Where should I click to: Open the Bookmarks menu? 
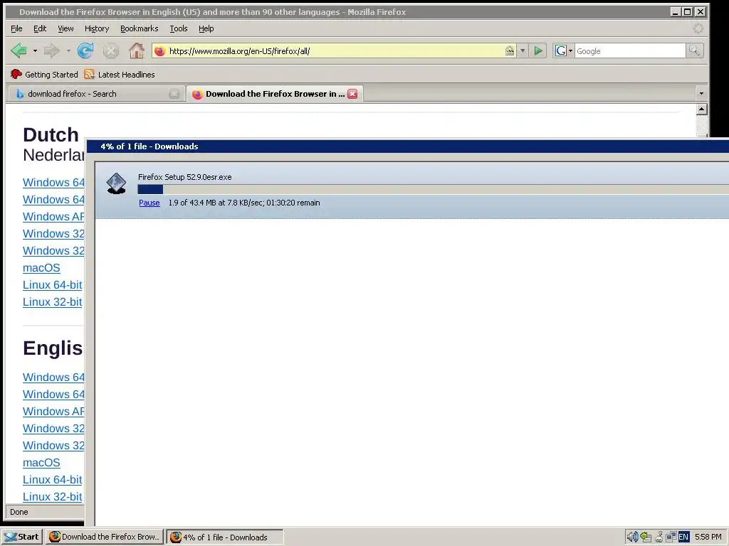pyautogui.click(x=139, y=28)
